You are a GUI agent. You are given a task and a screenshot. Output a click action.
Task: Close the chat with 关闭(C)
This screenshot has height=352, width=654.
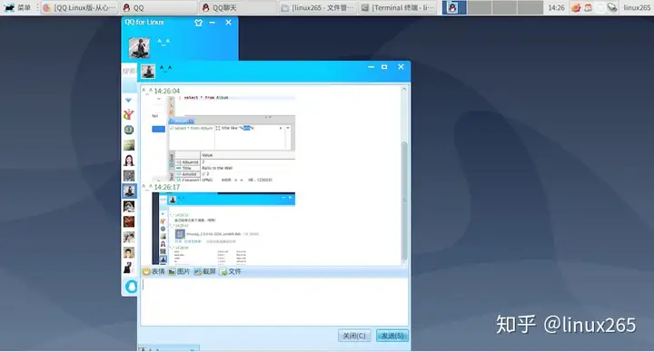click(354, 336)
